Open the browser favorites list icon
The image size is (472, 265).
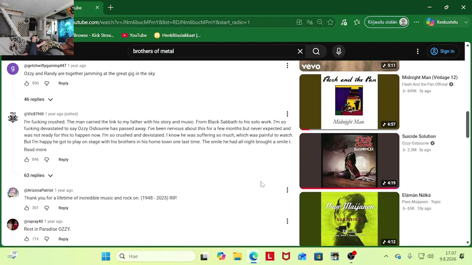(x=357, y=22)
